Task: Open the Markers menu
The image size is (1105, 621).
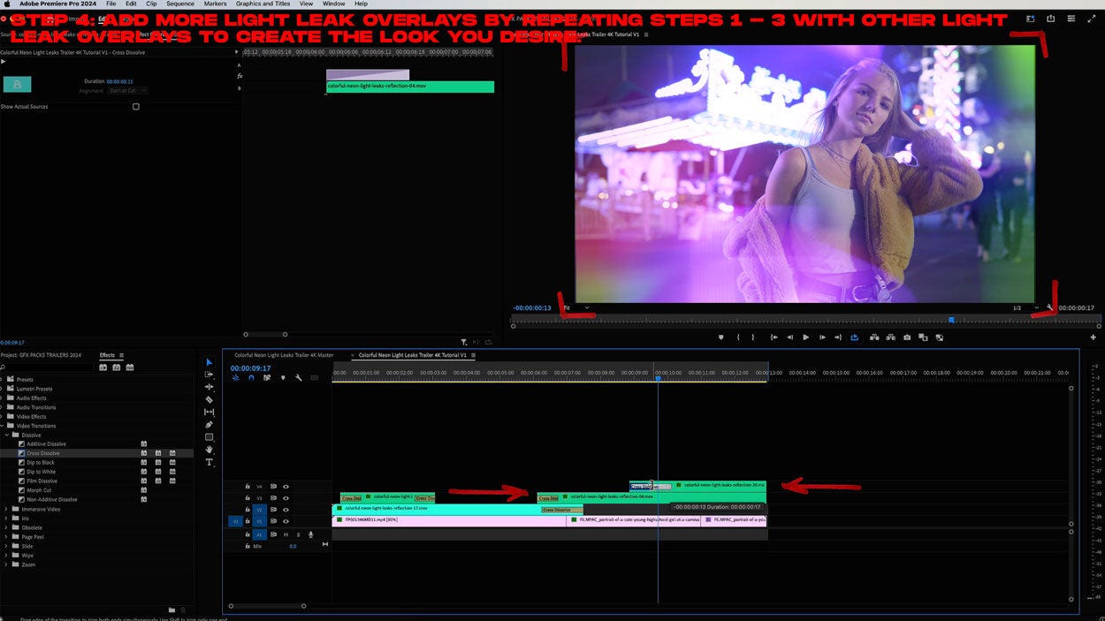Action: [215, 4]
